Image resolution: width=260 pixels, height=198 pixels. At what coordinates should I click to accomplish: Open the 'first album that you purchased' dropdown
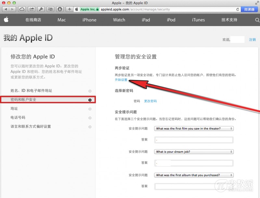click(x=194, y=175)
